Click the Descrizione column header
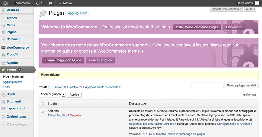The height and width of the screenshot is (137, 262). point(138,103)
